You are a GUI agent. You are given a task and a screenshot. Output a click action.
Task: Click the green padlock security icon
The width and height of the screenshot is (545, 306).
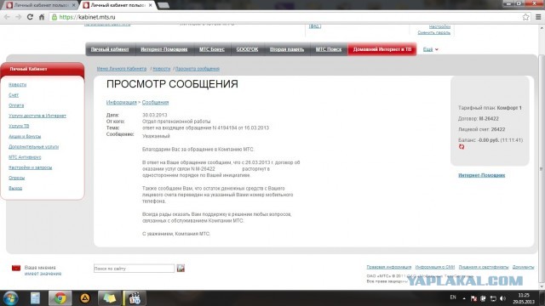pos(54,17)
